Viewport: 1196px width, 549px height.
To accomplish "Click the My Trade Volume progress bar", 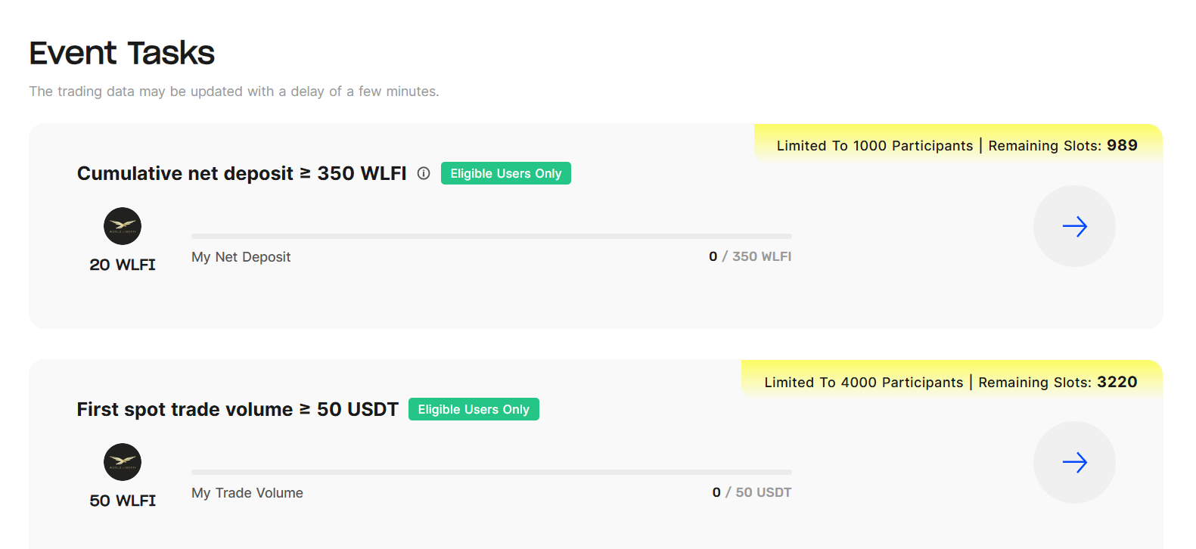I will 492,472.
